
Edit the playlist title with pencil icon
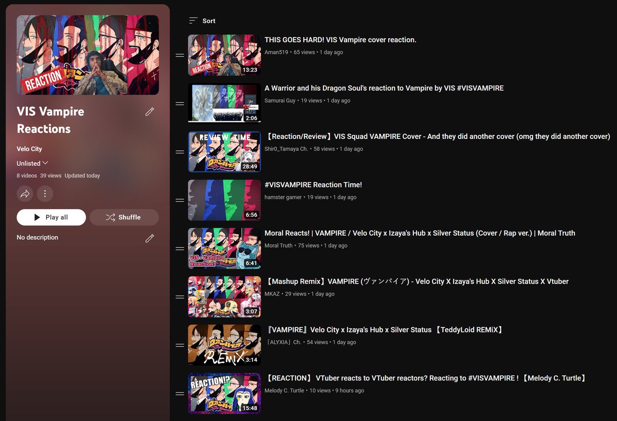click(x=150, y=112)
